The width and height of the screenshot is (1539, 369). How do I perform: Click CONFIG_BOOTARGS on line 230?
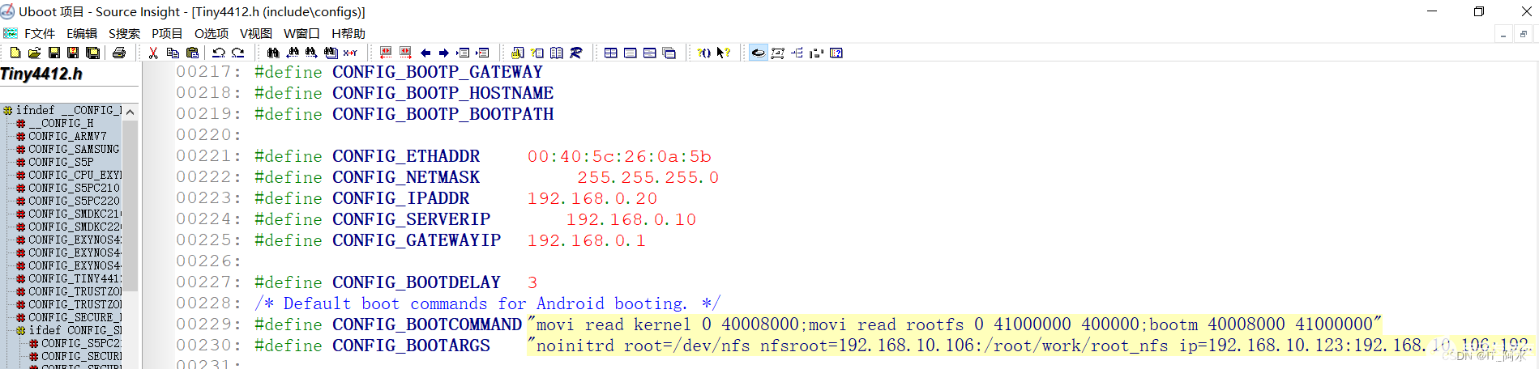click(x=411, y=346)
